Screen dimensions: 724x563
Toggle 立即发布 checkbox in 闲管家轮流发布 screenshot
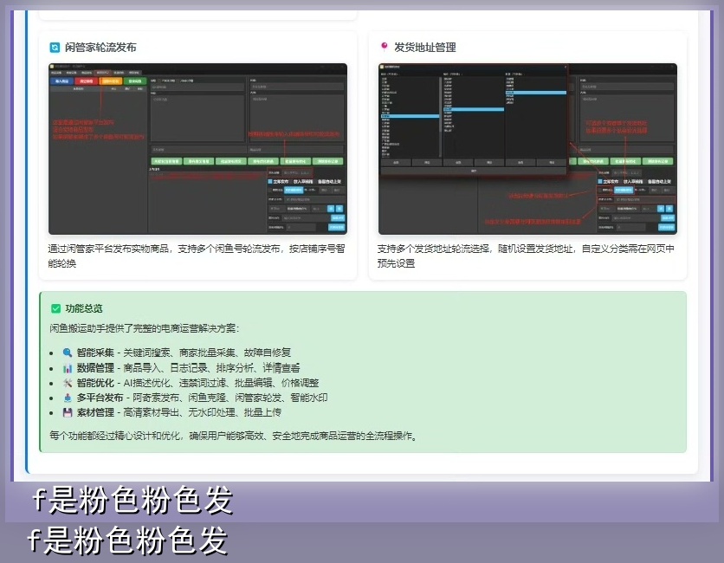click(x=270, y=182)
